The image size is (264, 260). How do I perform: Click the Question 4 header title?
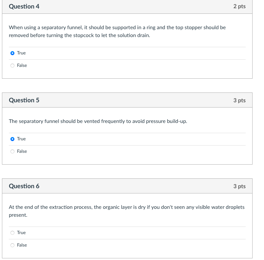point(24,7)
